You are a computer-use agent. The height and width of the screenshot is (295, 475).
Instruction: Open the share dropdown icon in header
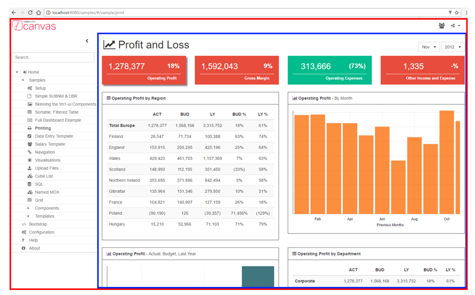pos(455,26)
